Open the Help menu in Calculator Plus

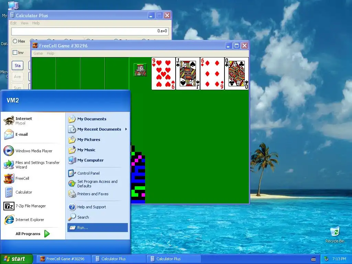[36, 23]
